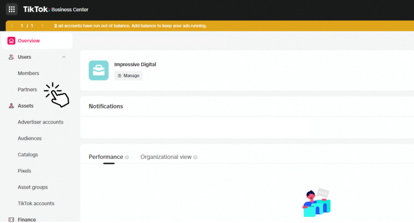Navigate to Advertiser accounts
Image resolution: width=414 pixels, height=223 pixels.
[40, 122]
